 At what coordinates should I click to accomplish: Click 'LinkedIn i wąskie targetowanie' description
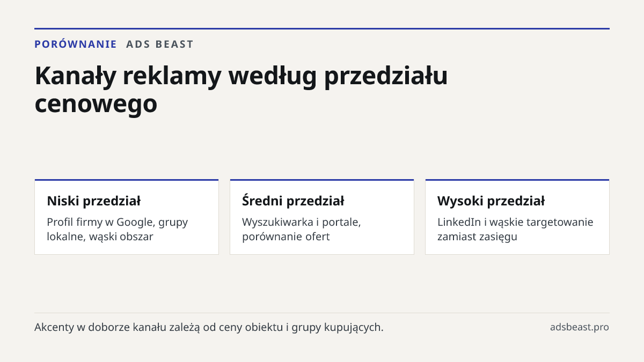click(x=515, y=229)
